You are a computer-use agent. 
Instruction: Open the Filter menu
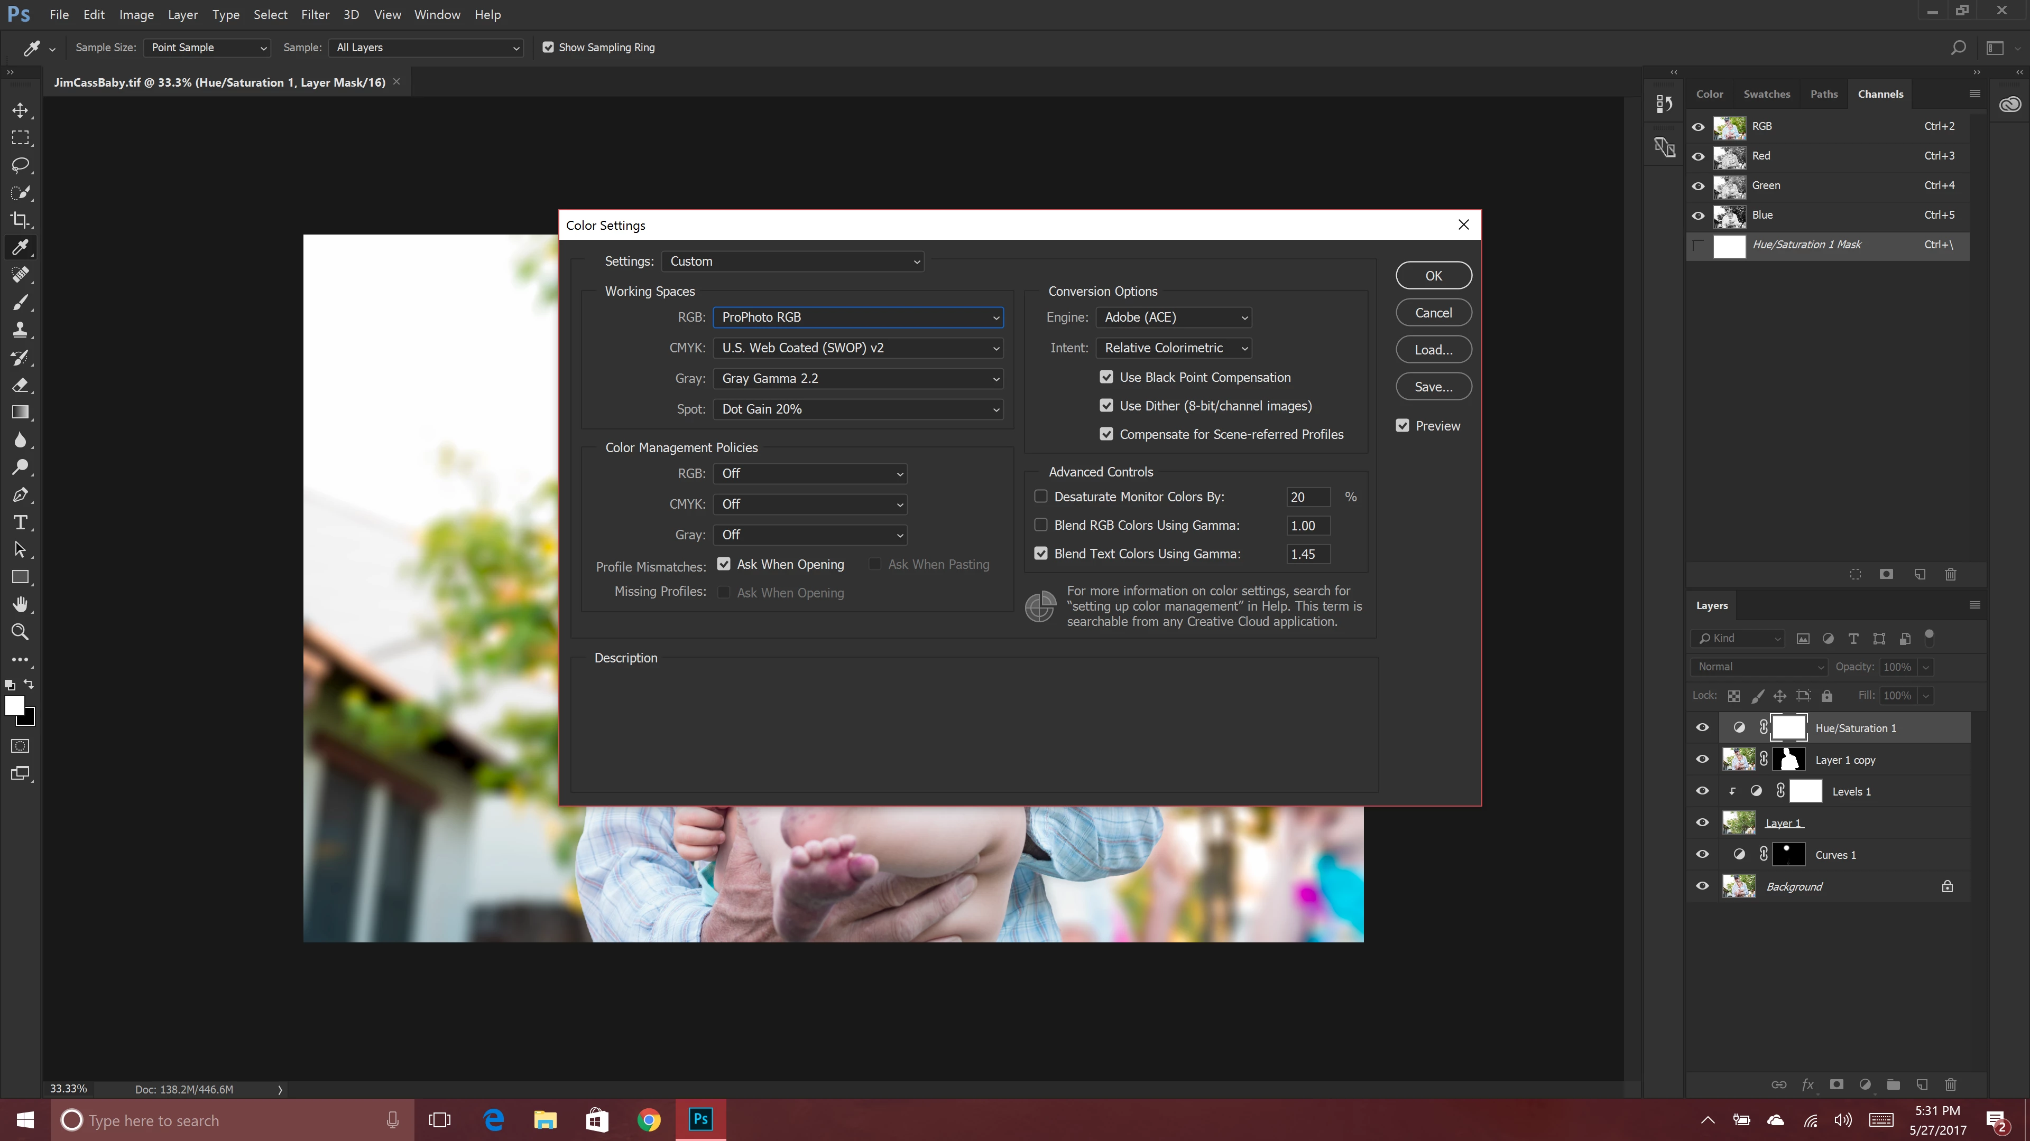coord(315,14)
